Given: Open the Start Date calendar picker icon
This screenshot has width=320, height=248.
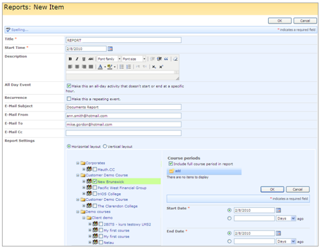Looking at the screenshot, I should [x=279, y=210].
